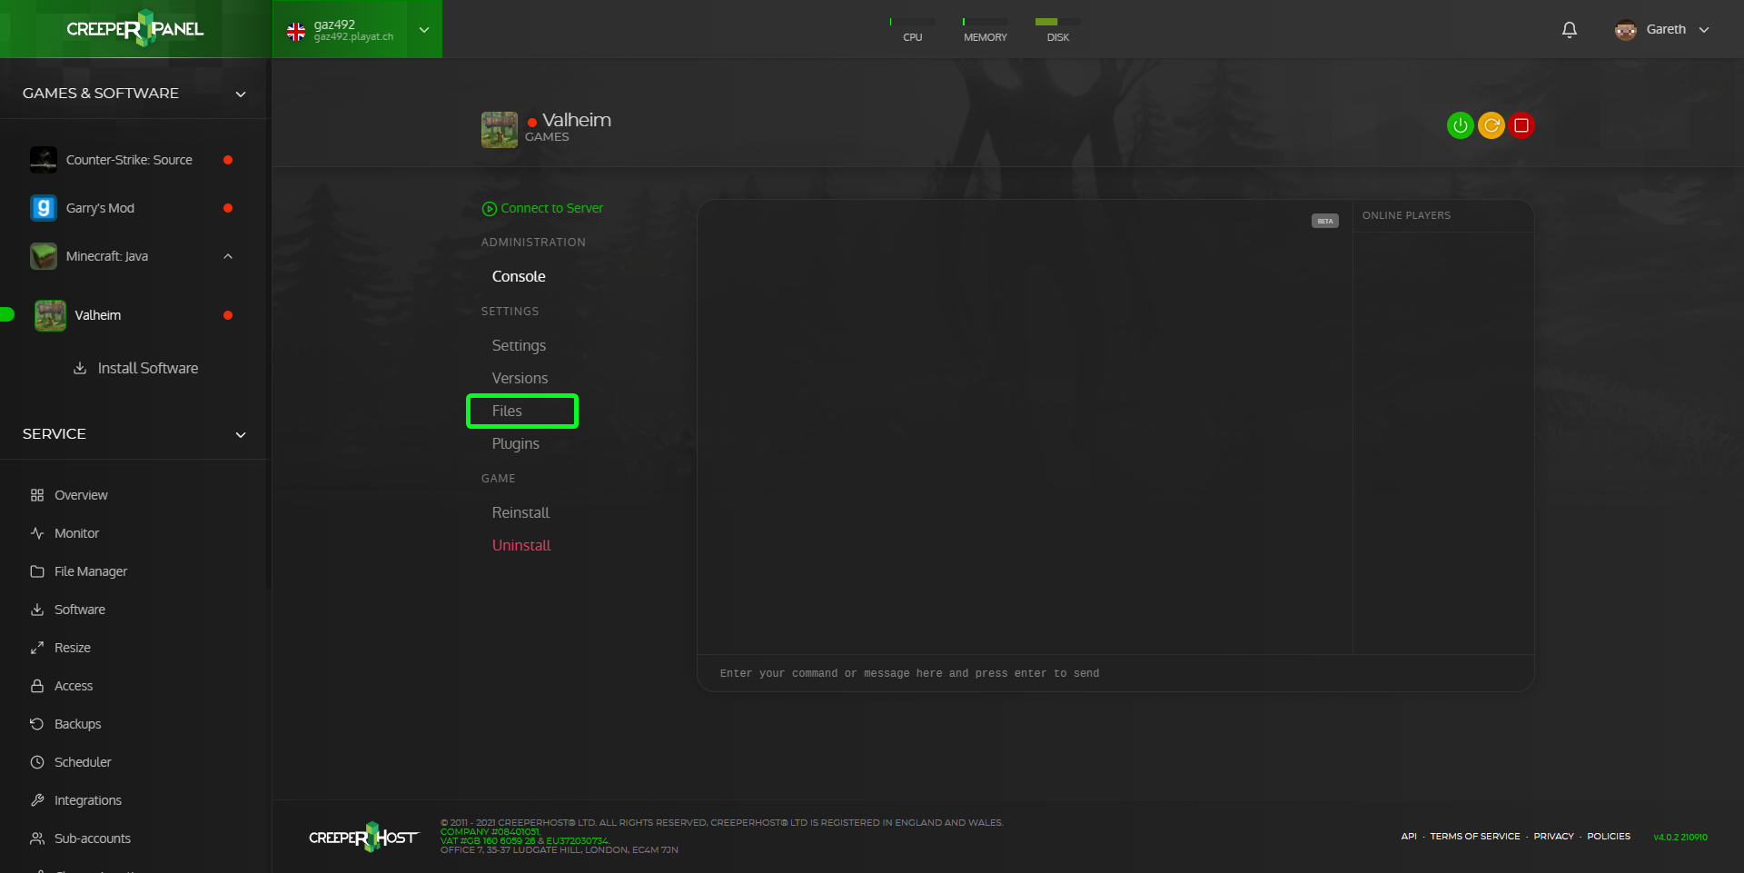This screenshot has width=1744, height=873.
Task: Collapse the Service section
Action: tap(241, 434)
